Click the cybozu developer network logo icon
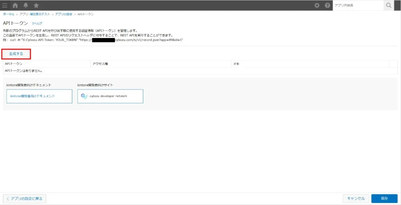The height and width of the screenshot is (205, 401). (x=83, y=96)
